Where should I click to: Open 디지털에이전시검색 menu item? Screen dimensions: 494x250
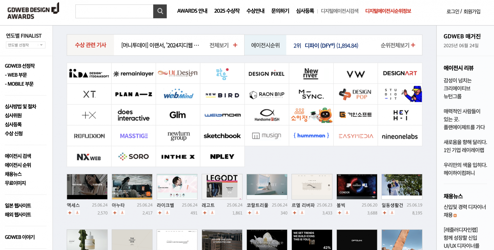[340, 11]
